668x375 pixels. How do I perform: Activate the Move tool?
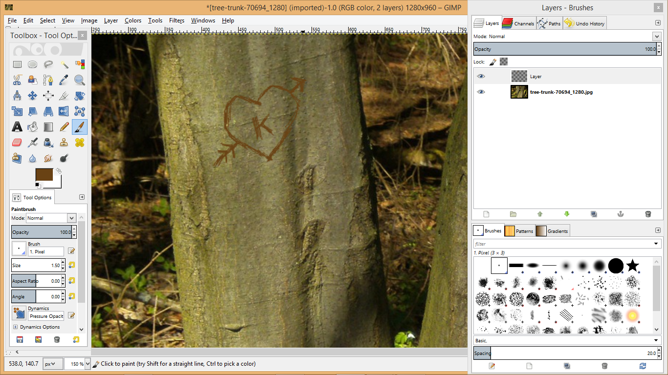tap(32, 95)
